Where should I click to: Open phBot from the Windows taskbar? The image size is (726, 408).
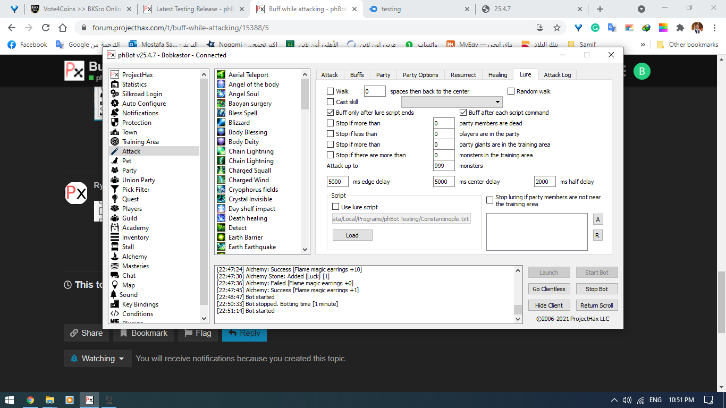[89, 400]
